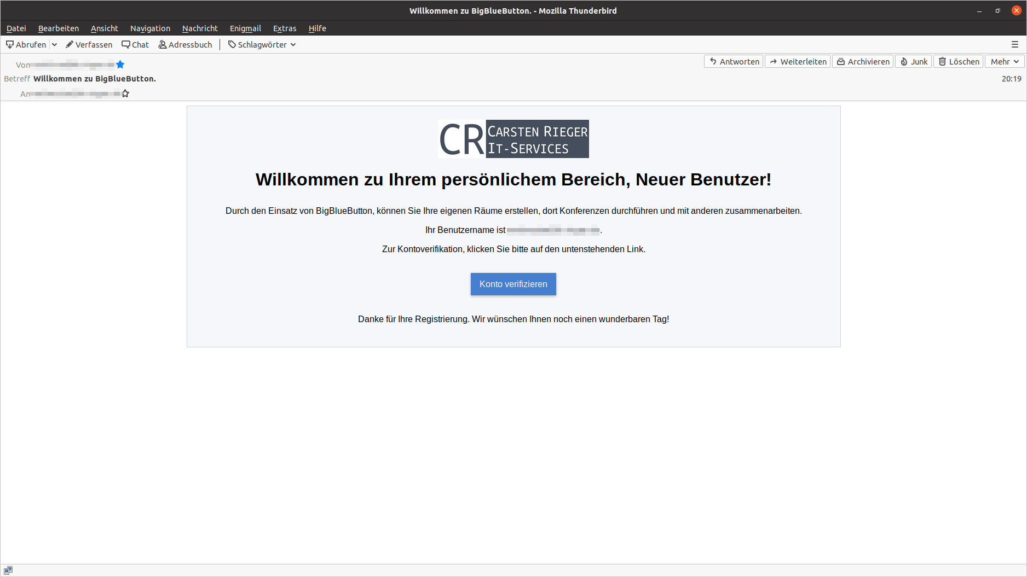Image resolution: width=1027 pixels, height=577 pixels.
Task: Open the Bearbeiten menu
Action: pyautogui.click(x=59, y=28)
